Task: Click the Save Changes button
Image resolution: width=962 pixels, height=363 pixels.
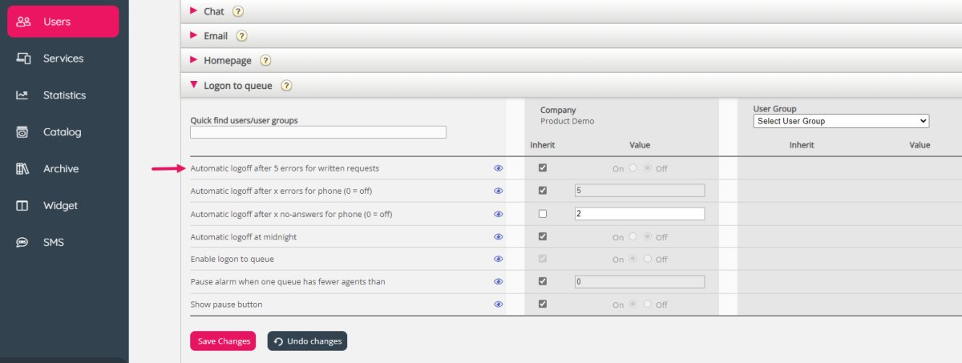Action: point(223,341)
